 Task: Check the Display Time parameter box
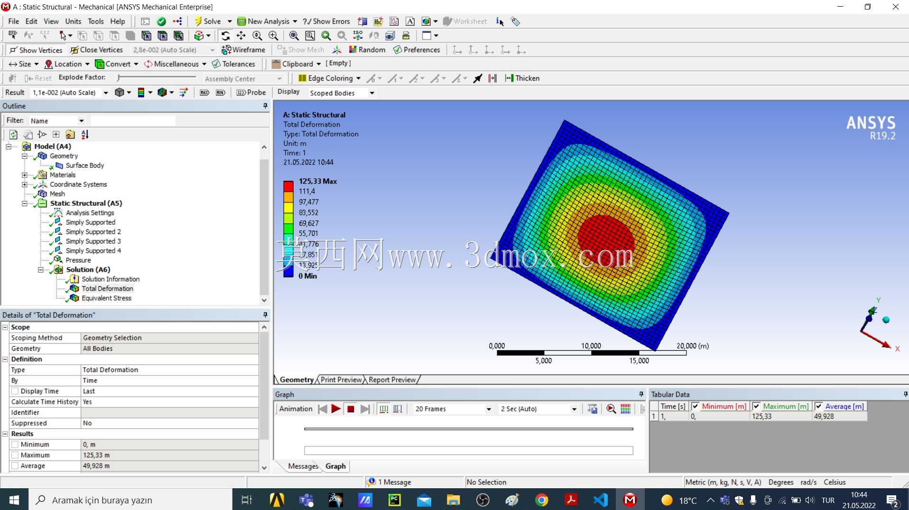(15, 391)
